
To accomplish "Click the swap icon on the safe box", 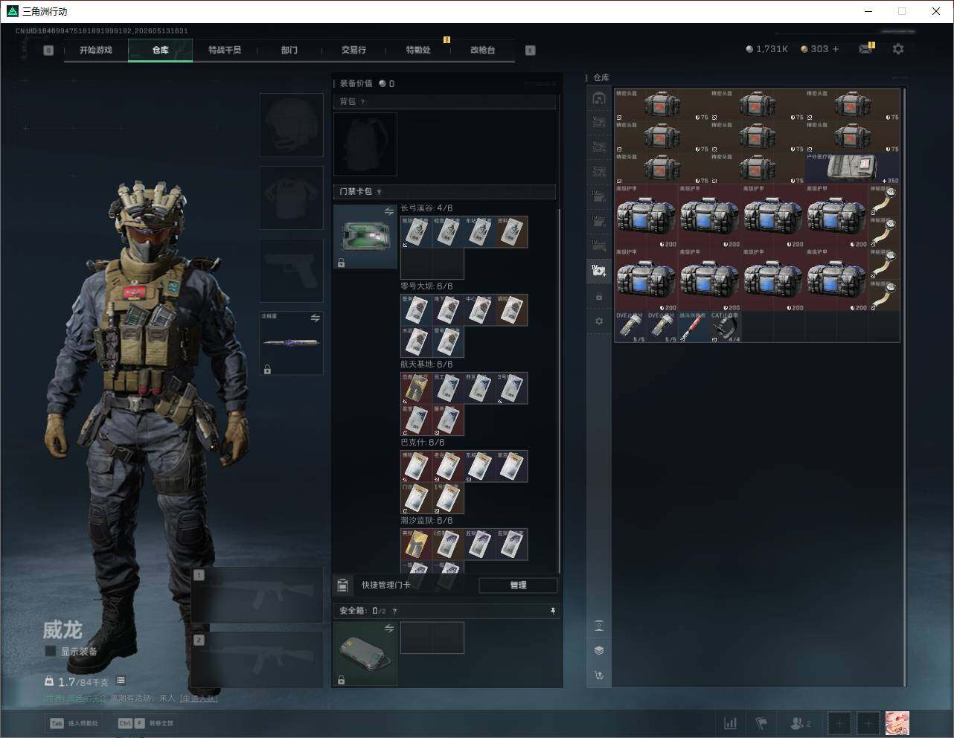I will click(x=389, y=629).
